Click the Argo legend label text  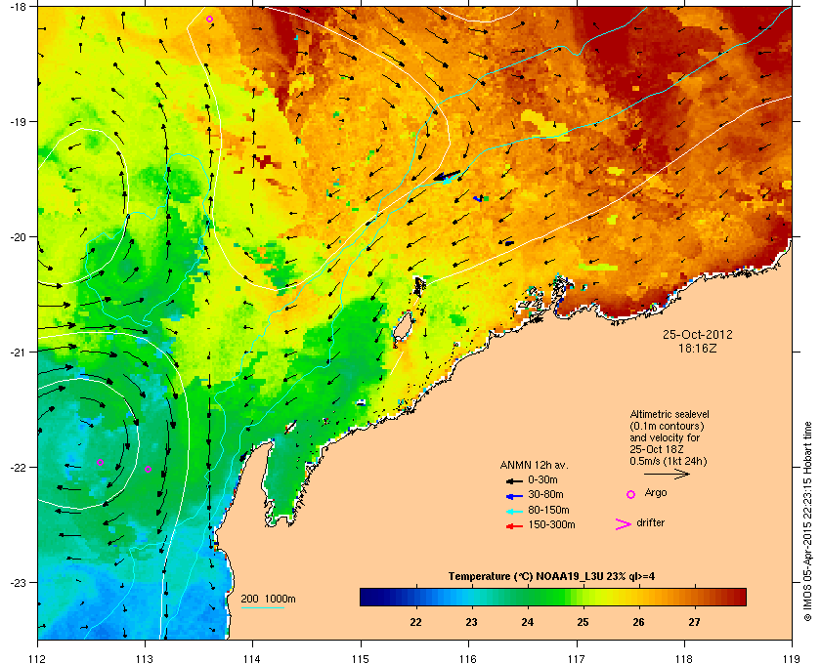coord(656,493)
